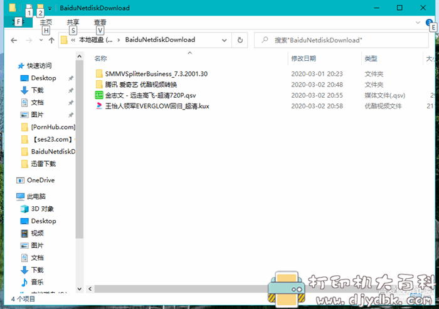
Task: Open the 共享 ribbon tab
Action: pos(73,22)
